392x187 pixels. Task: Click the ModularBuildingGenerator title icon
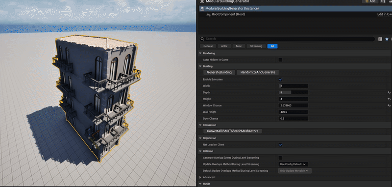202,1
